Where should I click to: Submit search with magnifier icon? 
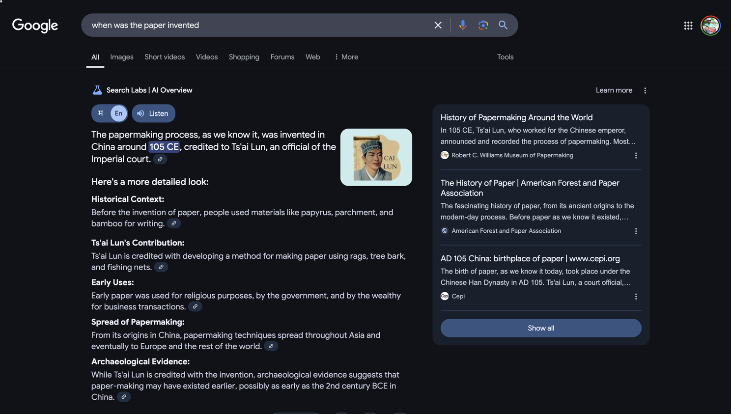[503, 25]
